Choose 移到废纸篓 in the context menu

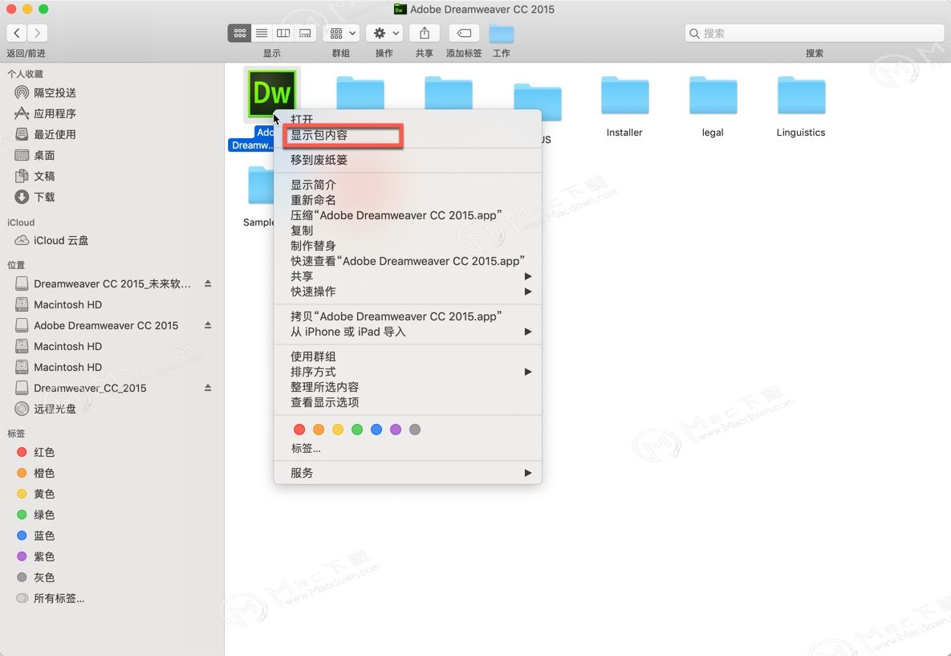coord(408,160)
